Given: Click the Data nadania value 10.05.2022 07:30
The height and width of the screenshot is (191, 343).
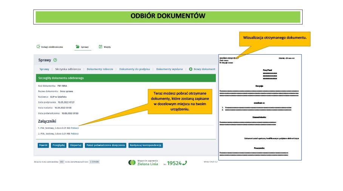Looking at the screenshot, I should coord(63,108).
